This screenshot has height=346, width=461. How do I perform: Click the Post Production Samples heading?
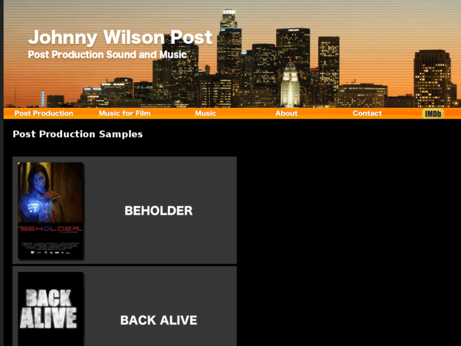(77, 135)
